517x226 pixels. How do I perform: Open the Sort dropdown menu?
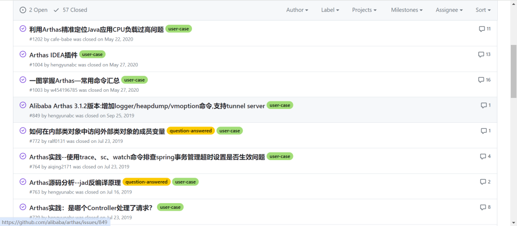click(483, 10)
